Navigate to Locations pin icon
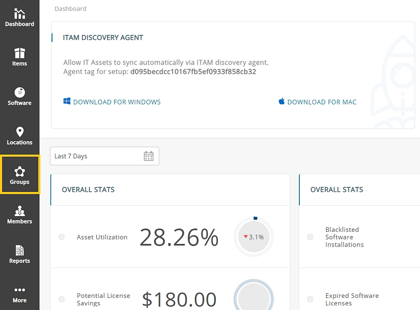420x310 pixels. (20, 132)
